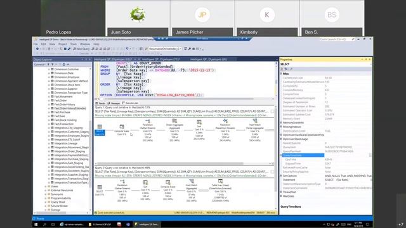The height and width of the screenshot is (228, 406).
Task: Select the Compute Scalar operator in Query 2
Action: pos(167,191)
